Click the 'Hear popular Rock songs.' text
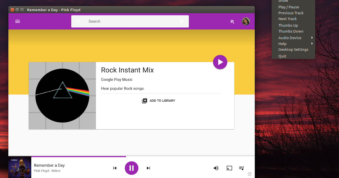Screen dimensions: 339x178 tap(123, 88)
